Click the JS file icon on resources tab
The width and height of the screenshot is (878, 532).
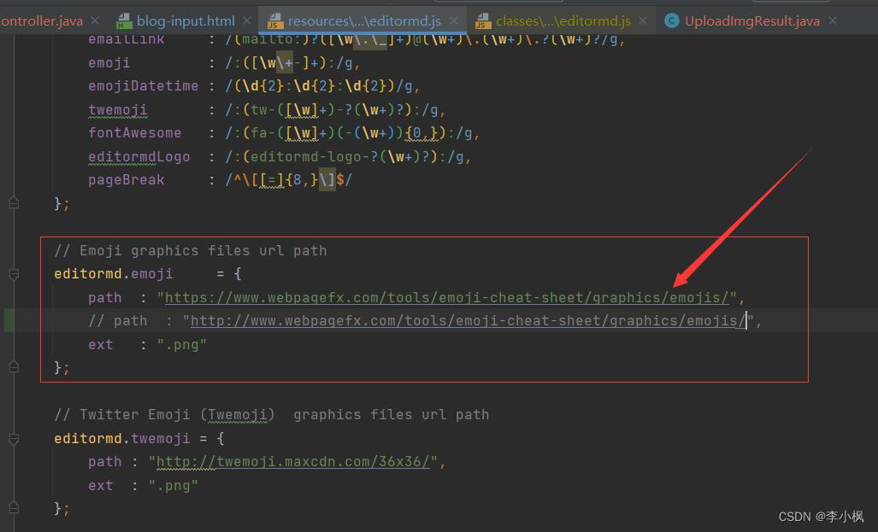click(x=275, y=21)
